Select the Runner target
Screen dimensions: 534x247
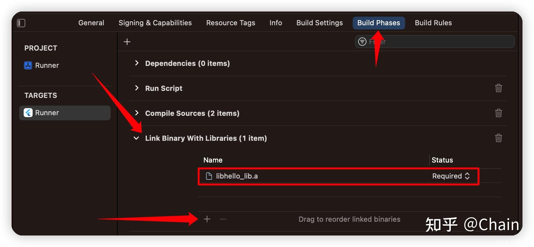click(65, 113)
